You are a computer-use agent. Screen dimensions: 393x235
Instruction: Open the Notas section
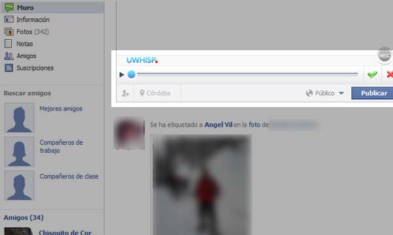coord(25,44)
